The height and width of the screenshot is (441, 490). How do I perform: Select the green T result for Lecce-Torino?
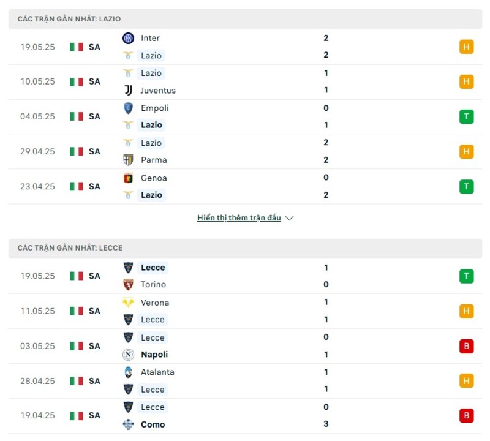467,276
